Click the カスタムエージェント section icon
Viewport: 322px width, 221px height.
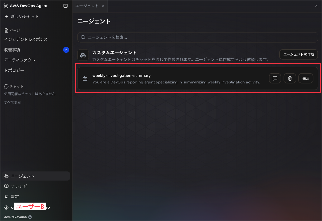(83, 55)
